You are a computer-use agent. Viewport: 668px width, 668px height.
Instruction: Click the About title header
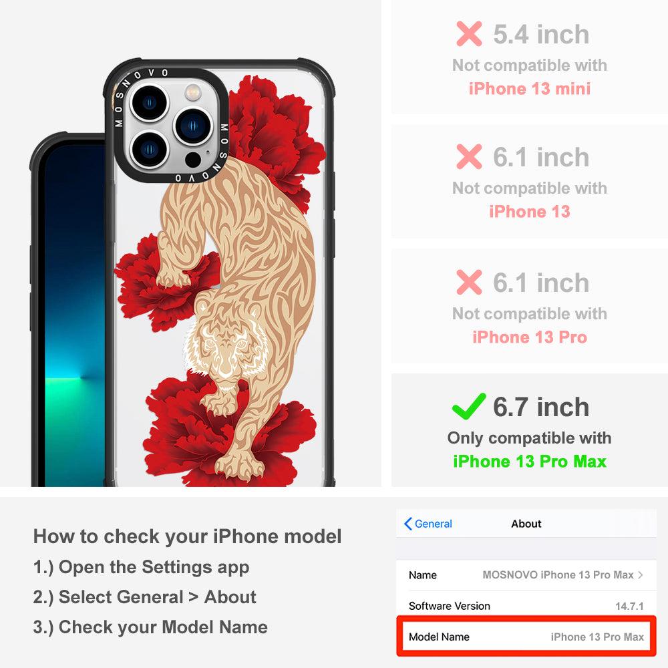pyautogui.click(x=526, y=524)
